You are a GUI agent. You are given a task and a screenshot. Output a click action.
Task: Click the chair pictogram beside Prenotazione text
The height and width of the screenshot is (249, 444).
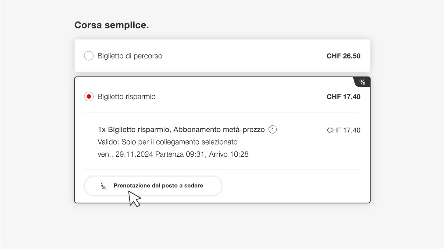click(104, 185)
